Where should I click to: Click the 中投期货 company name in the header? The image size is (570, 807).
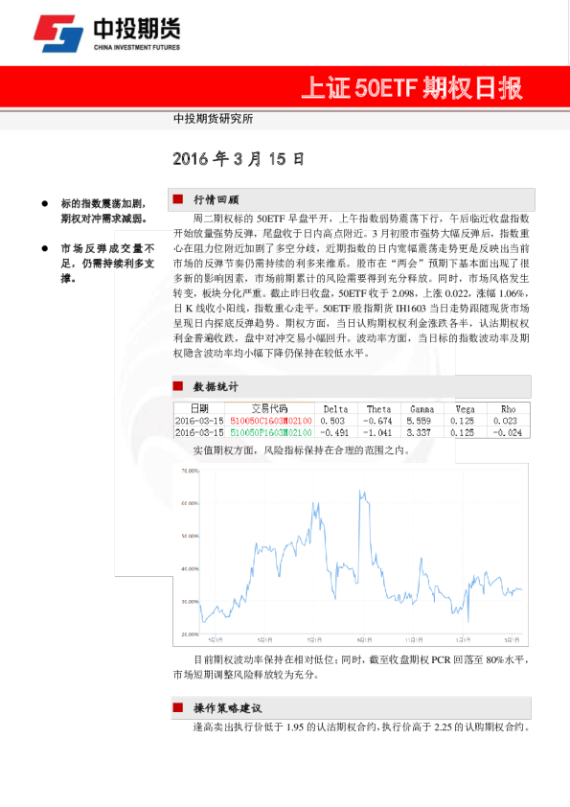click(137, 30)
